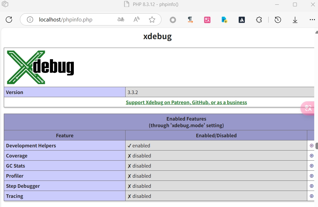Screen dimensions: 318x207
Task: Click the 'enabled' status for Development Helpers
Action: 139,145
